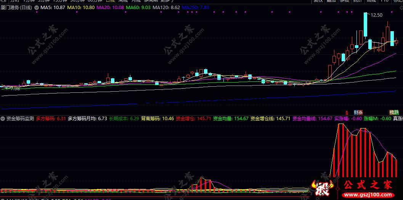Click the 12.50 high price label
Viewport: 403px width, 200px height.
tap(377, 15)
